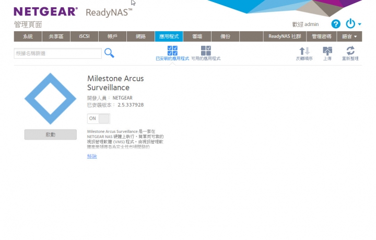Screen dimensions: 376x240
Task: Reverse sort order (反轉順序)
Action: pos(304,54)
